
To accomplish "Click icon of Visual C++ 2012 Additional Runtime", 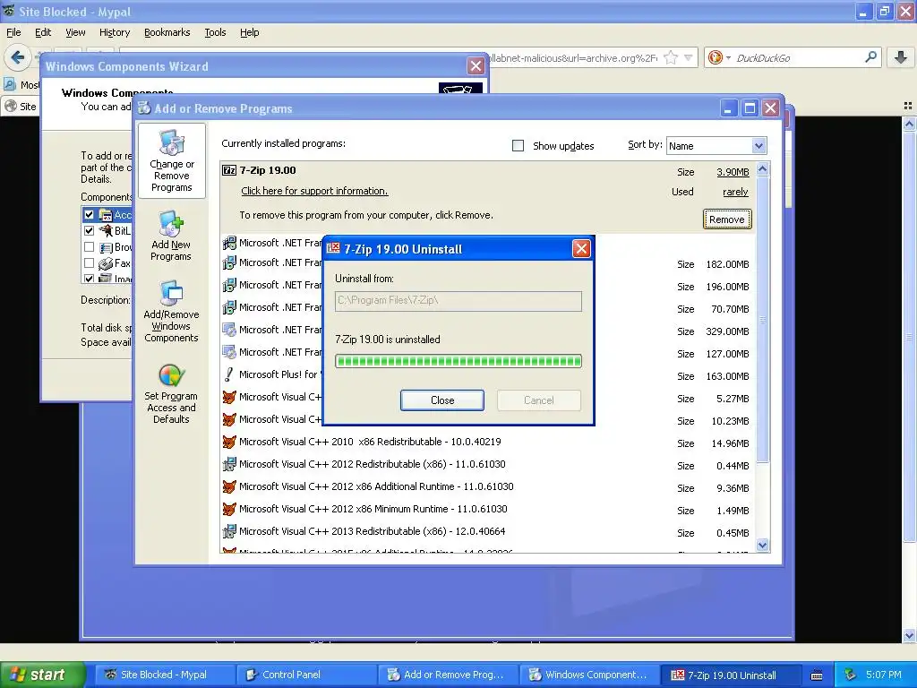I will [229, 486].
